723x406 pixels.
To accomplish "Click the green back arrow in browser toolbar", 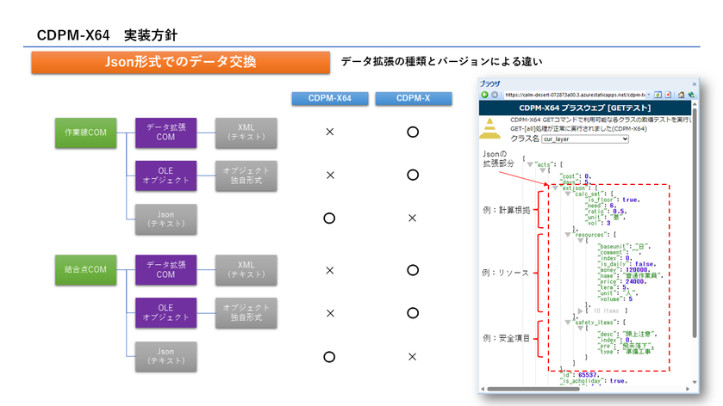I will 484,95.
